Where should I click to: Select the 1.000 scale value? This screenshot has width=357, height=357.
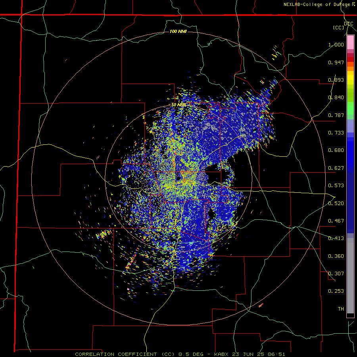click(336, 44)
